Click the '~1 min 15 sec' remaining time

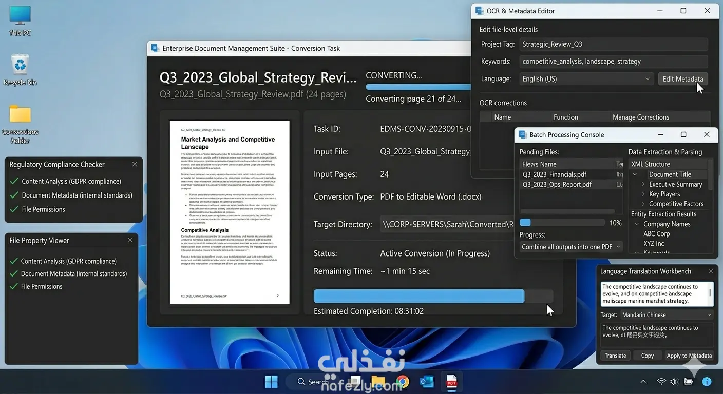pos(405,271)
